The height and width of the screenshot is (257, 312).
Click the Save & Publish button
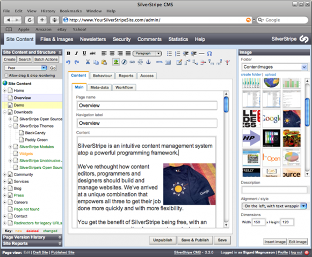[x=195, y=240]
